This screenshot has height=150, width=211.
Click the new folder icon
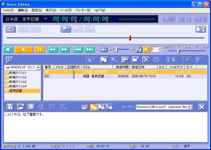136,60
